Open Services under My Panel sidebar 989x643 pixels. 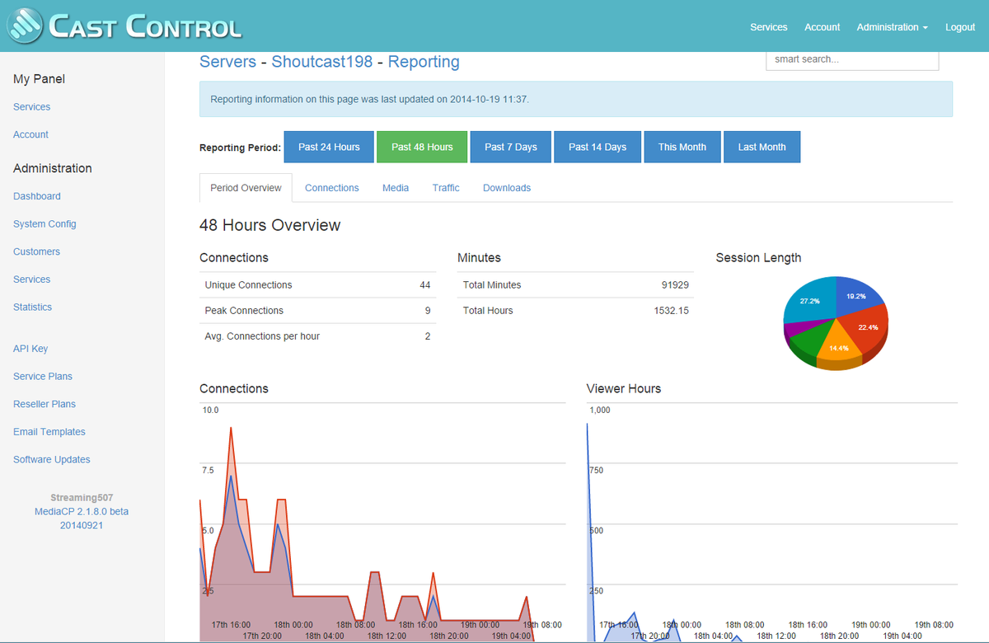point(32,107)
